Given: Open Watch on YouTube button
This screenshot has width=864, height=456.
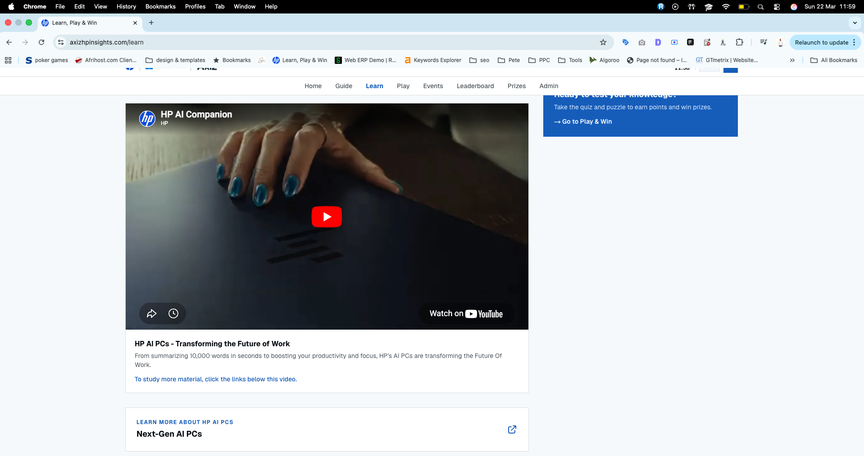Looking at the screenshot, I should 466,313.
